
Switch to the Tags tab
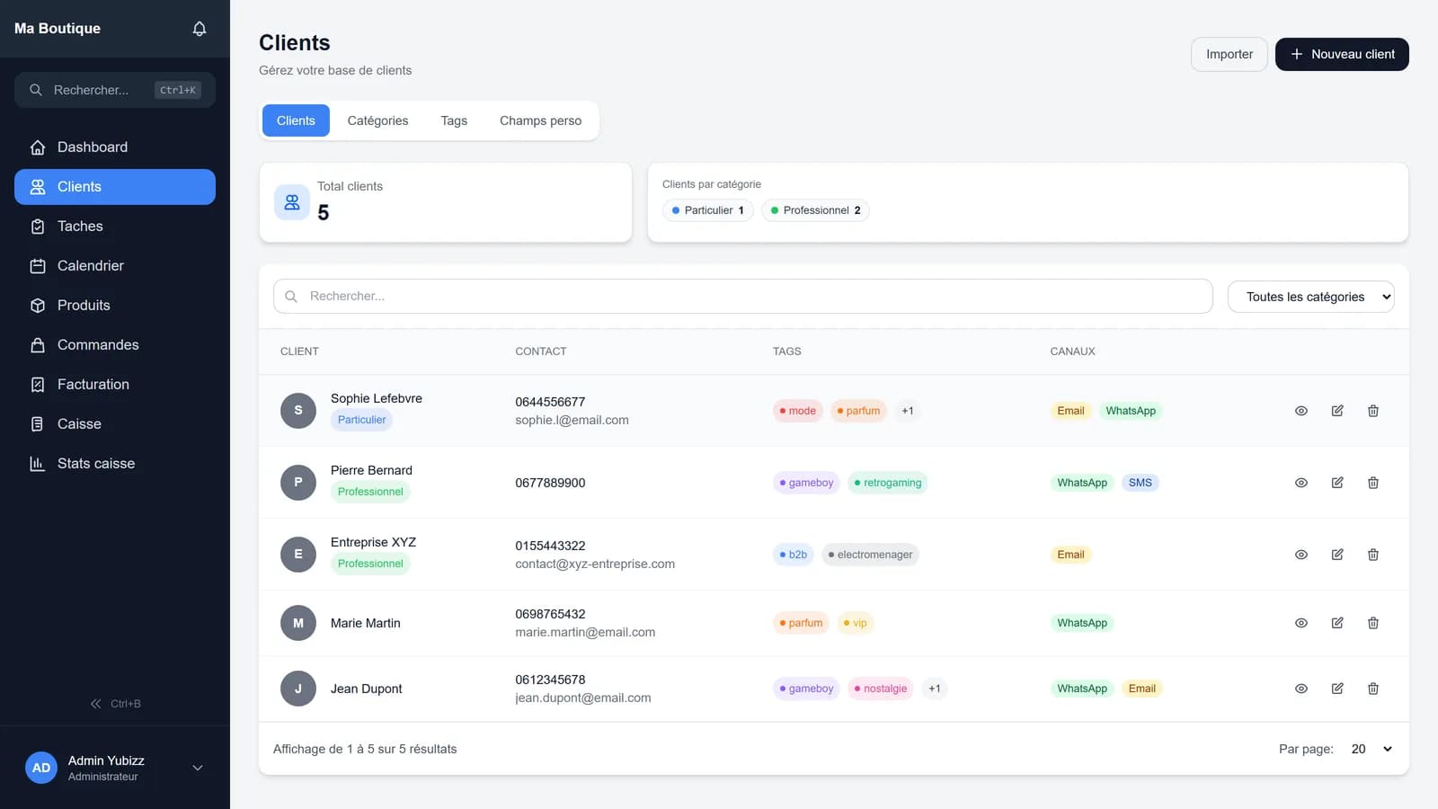pyautogui.click(x=454, y=120)
